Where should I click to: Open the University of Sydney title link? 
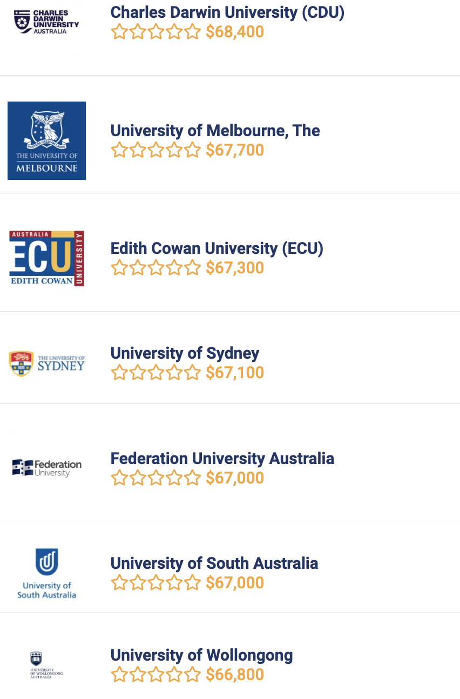click(x=185, y=353)
